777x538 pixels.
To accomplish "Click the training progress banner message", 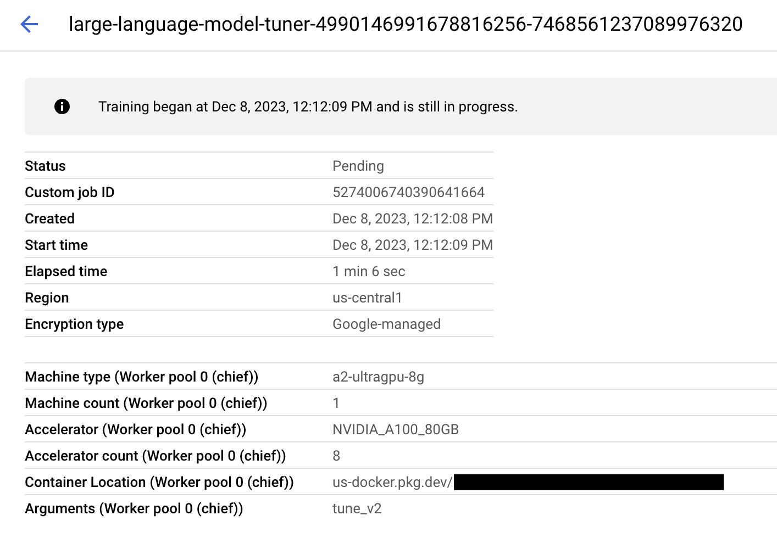I will coord(308,107).
